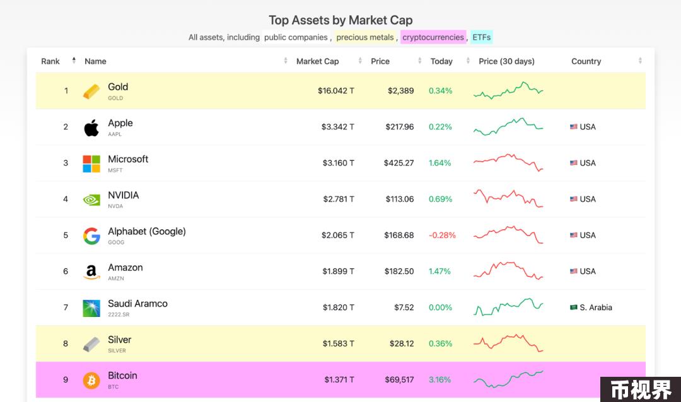Screen dimensions: 681x402
Task: Sort table by Country arrows
Action: coord(640,60)
